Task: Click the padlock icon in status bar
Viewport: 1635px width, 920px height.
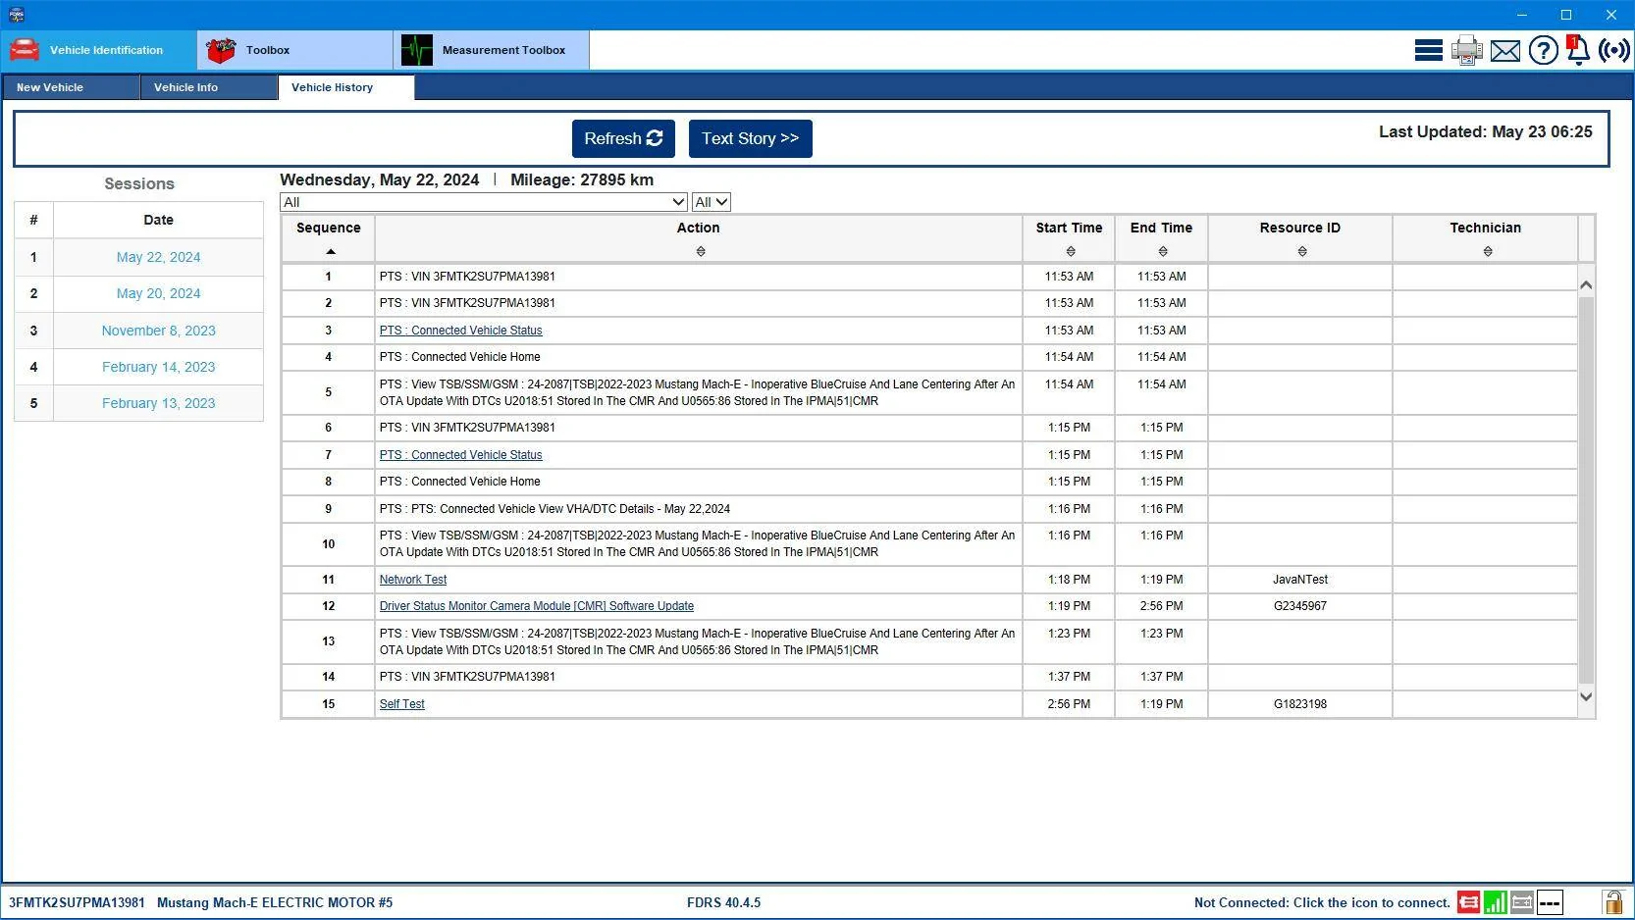Action: pyautogui.click(x=1612, y=902)
